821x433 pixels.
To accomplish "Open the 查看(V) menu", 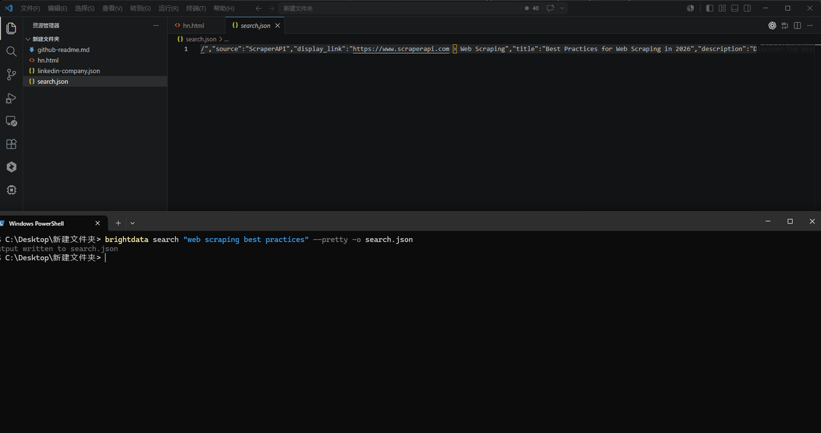I will tap(112, 8).
